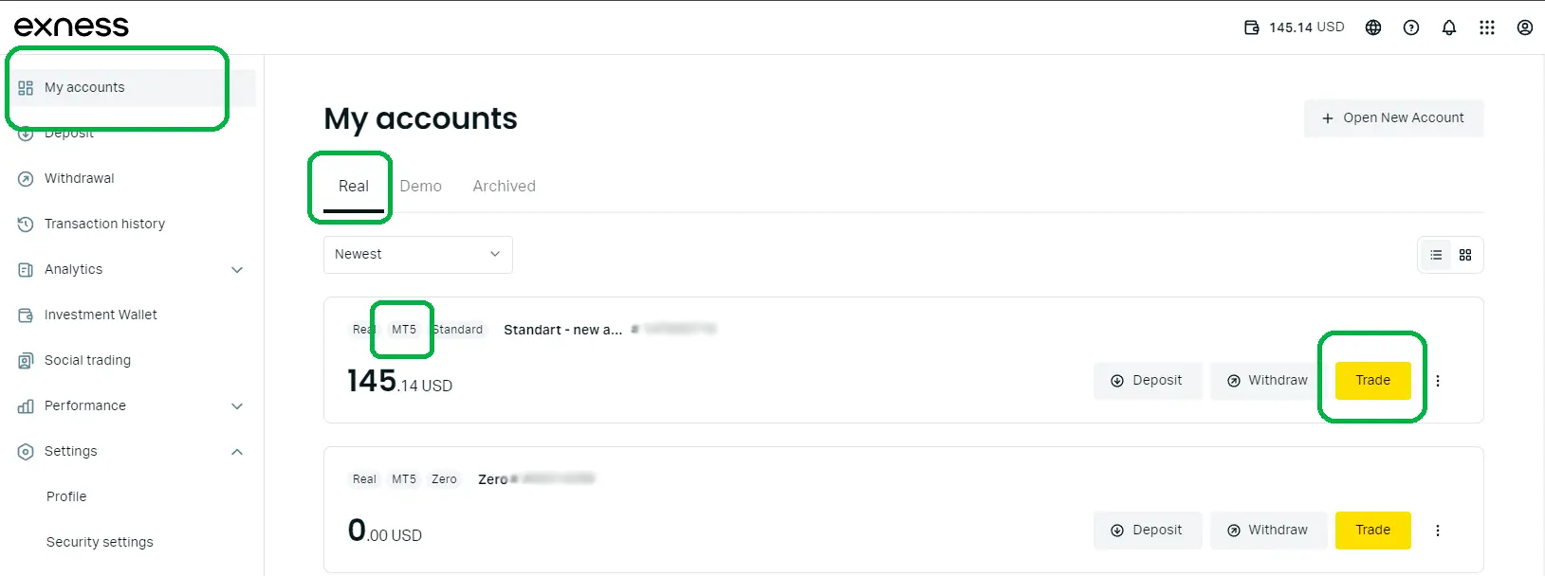1545x576 pixels.
Task: Open the apps grid menu icon
Action: (1487, 27)
